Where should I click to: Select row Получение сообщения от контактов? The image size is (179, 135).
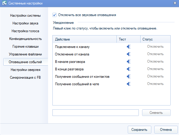(x=111, y=77)
